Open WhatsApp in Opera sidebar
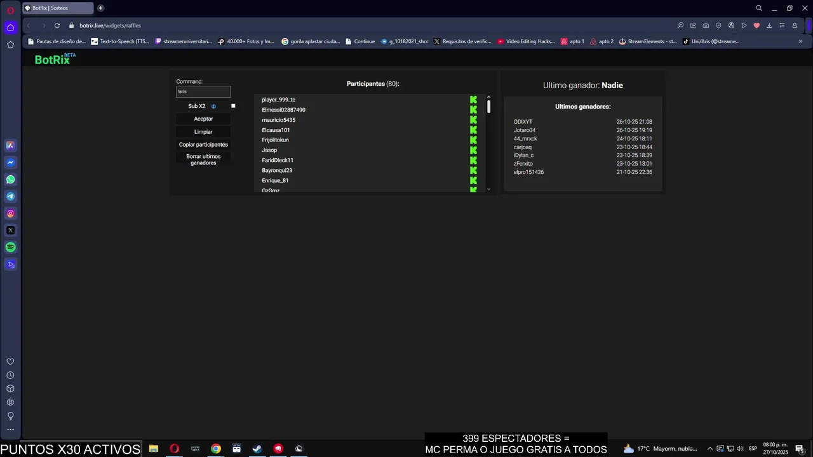 pos(10,180)
